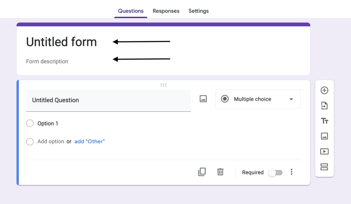The height and width of the screenshot is (204, 351).
Task: Open the Multiple choice question type dropdown
Action: pyautogui.click(x=258, y=99)
